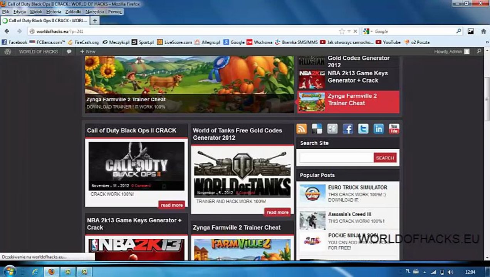Open the o2 Poczta bookmark

click(417, 42)
